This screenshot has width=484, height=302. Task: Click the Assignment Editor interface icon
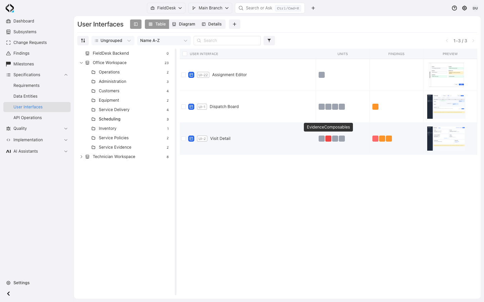[191, 75]
